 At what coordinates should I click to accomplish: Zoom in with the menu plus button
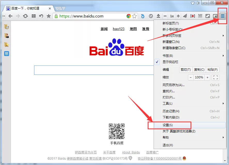tap(207, 77)
